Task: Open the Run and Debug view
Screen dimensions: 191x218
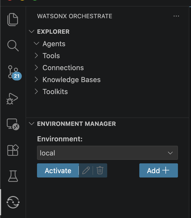Action: [x=12, y=99]
